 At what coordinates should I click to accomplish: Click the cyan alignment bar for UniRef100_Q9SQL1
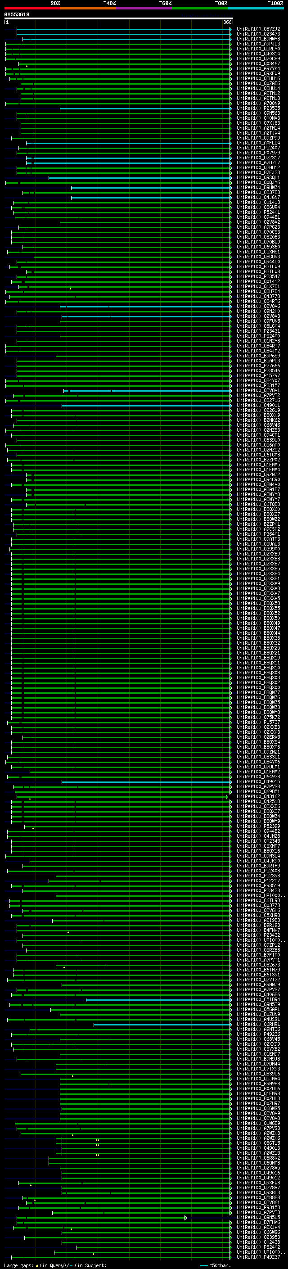point(140,178)
